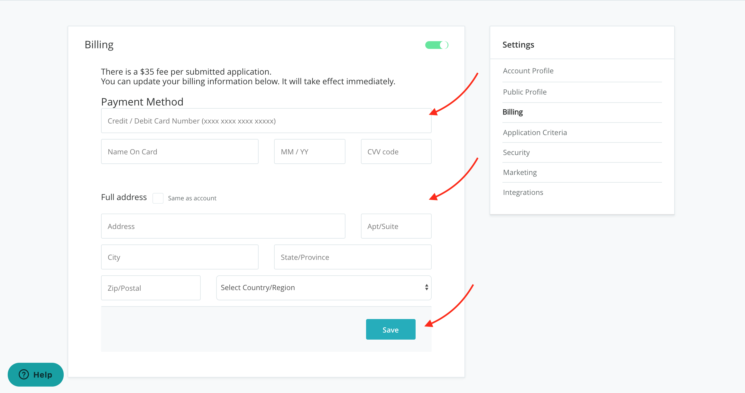The height and width of the screenshot is (393, 745).
Task: Open the Marketing settings page
Action: click(520, 172)
